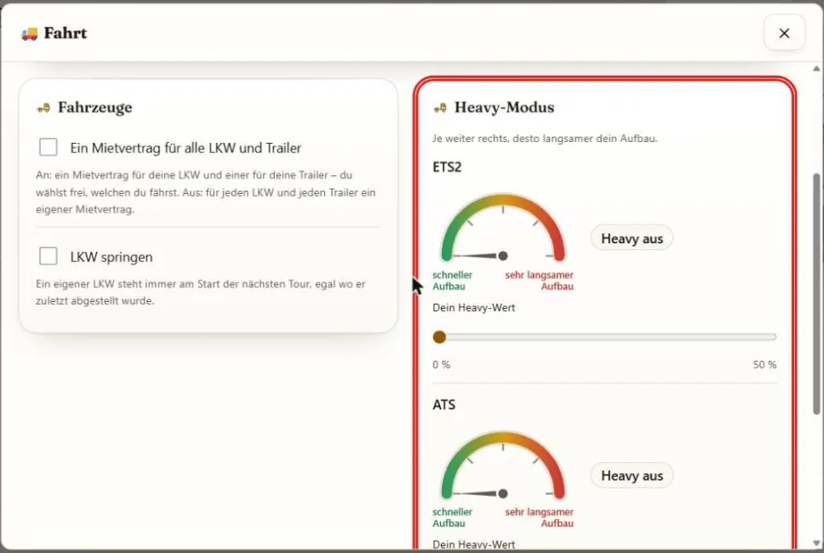The height and width of the screenshot is (553, 824).
Task: Enable "Ein Mietvertrag für alle LKW und Trailer"
Action: coord(49,147)
